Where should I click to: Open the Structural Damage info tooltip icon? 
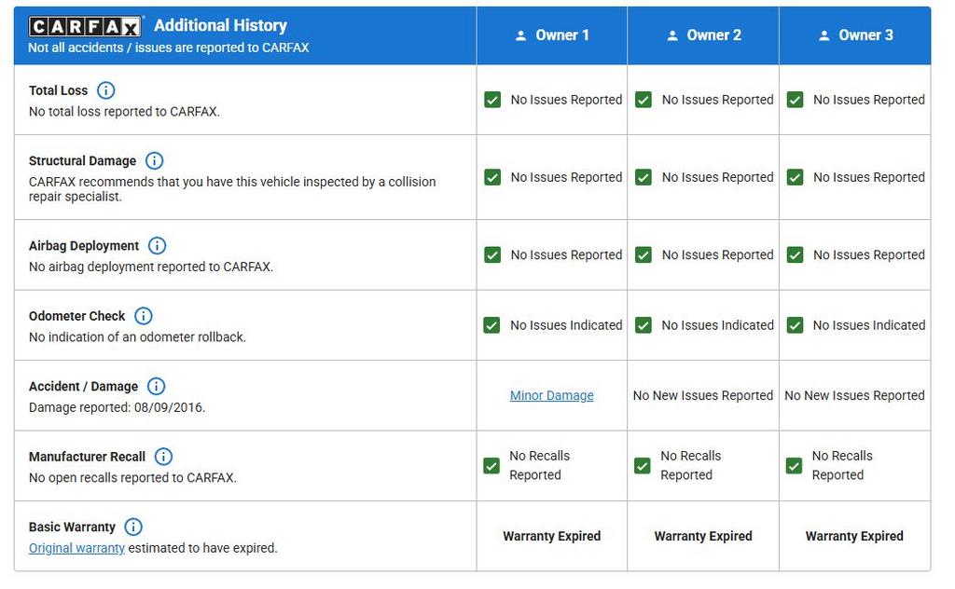coord(155,161)
